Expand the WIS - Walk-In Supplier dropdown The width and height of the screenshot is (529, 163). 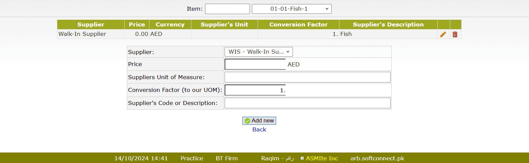(258, 52)
